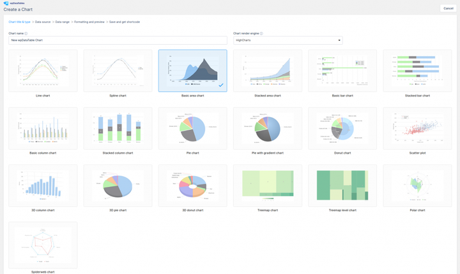Click the 'Pie with gradient chart' caption text
460x274 pixels.
(x=268, y=153)
